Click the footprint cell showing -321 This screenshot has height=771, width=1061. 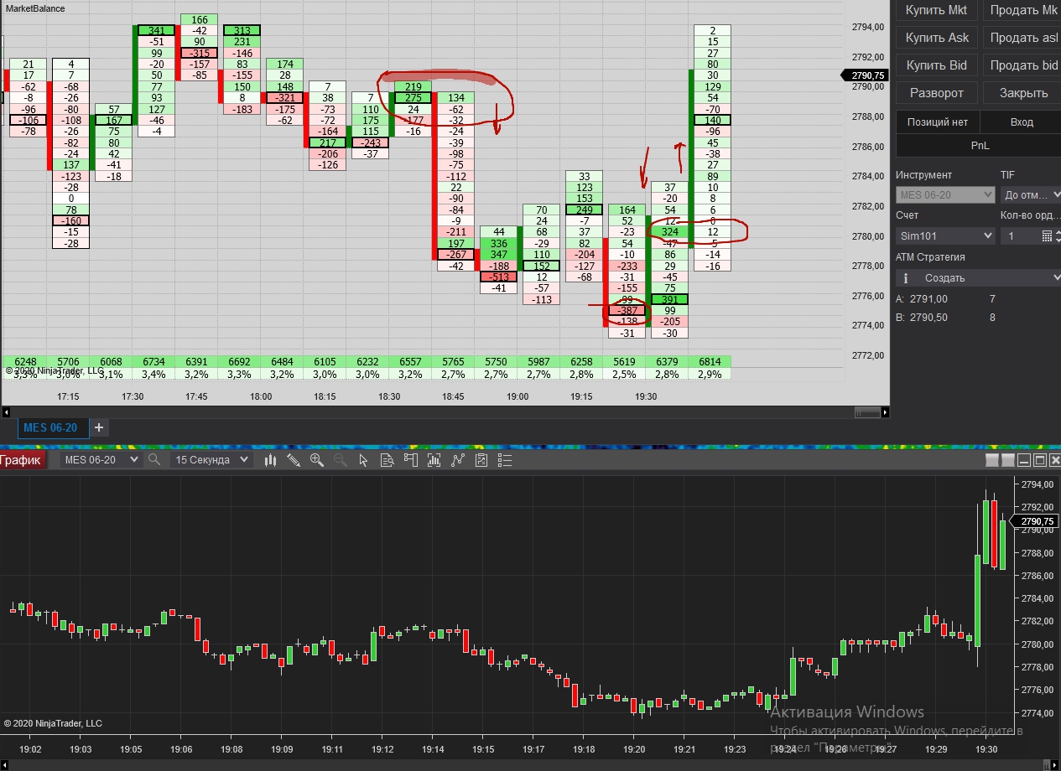pyautogui.click(x=285, y=98)
